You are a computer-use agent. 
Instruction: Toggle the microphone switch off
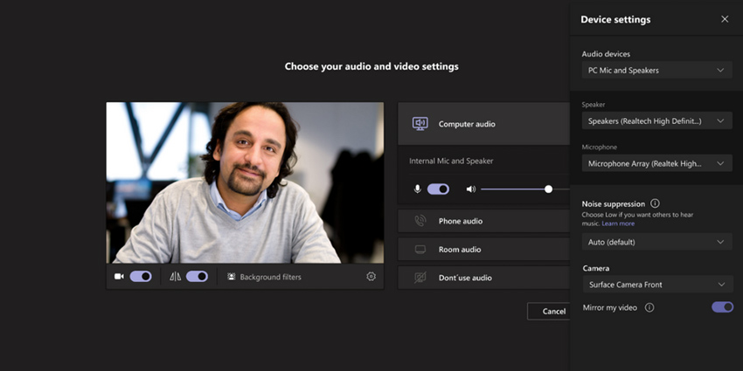click(438, 189)
